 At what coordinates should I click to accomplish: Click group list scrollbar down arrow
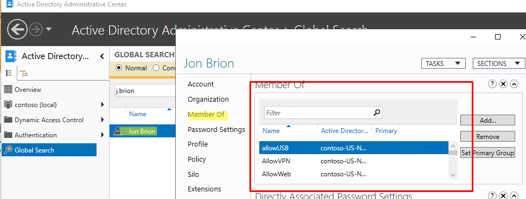click(x=453, y=175)
